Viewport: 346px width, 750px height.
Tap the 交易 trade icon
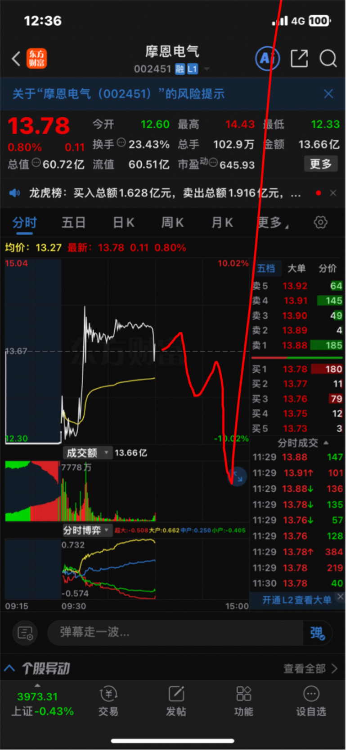(108, 701)
